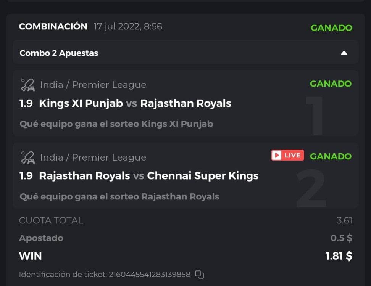The image size is (371, 286).
Task: Click the COMBINACIÓN heading
Action: [53, 27]
